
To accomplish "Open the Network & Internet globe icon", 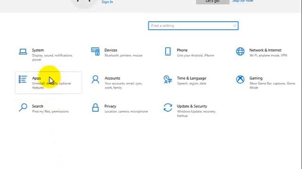I will pyautogui.click(x=240, y=51).
